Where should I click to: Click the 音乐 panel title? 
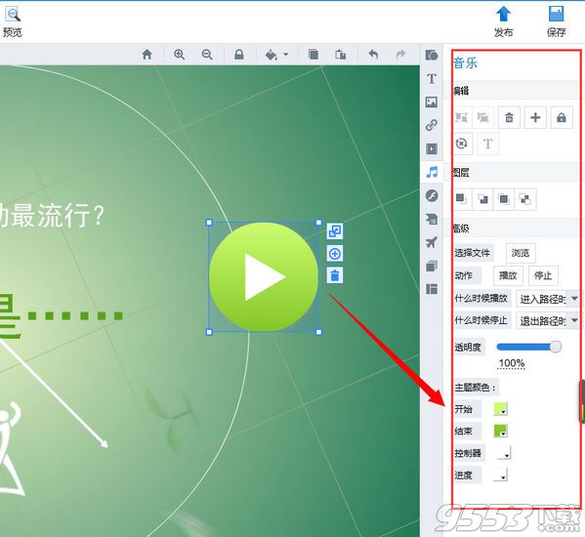coord(465,62)
